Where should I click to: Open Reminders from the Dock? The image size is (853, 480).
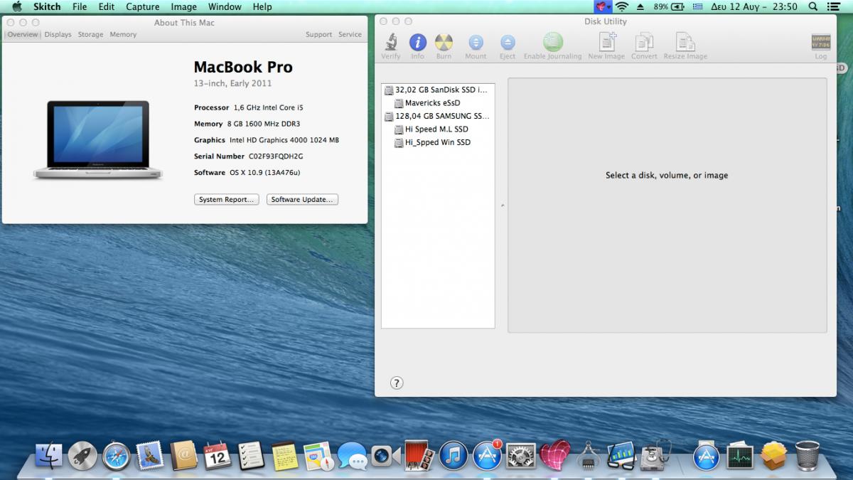pyautogui.click(x=251, y=456)
